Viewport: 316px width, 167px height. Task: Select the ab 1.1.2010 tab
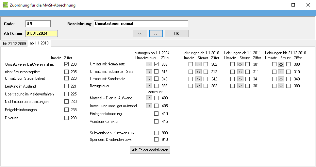point(39,43)
